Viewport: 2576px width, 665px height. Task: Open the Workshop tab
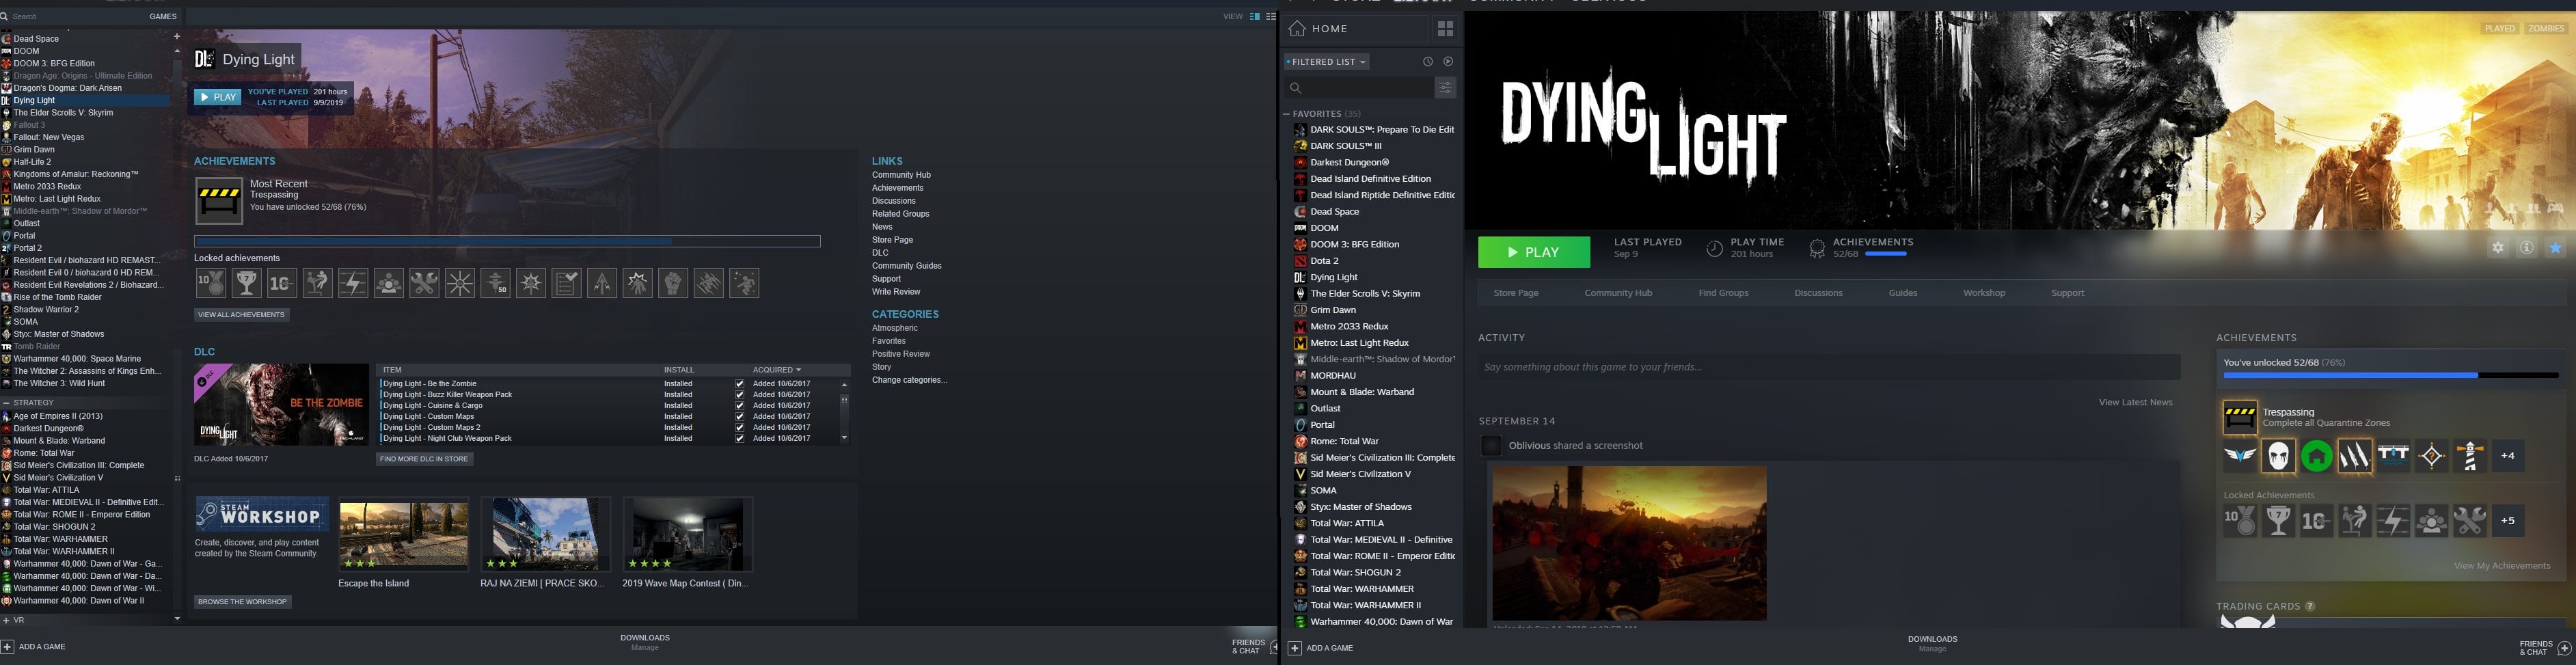click(1984, 293)
